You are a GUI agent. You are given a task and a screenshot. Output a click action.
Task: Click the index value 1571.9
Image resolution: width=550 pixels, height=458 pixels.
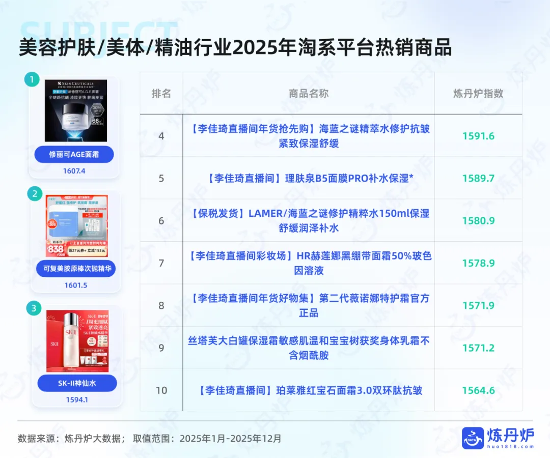click(478, 305)
